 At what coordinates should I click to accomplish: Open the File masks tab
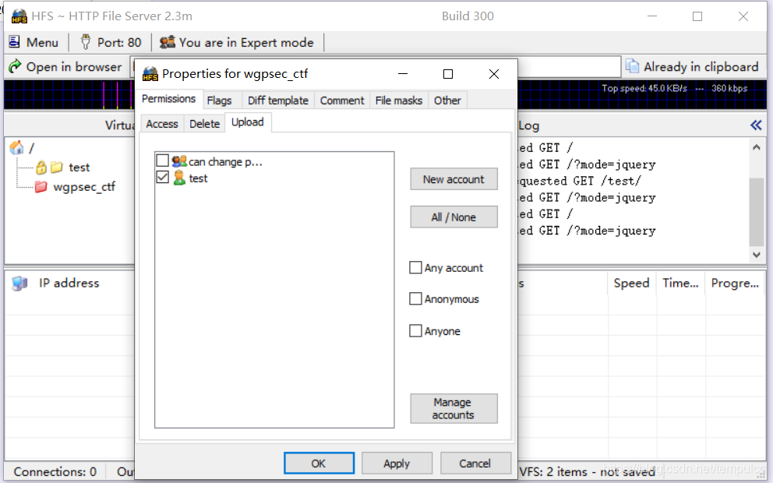click(x=399, y=100)
